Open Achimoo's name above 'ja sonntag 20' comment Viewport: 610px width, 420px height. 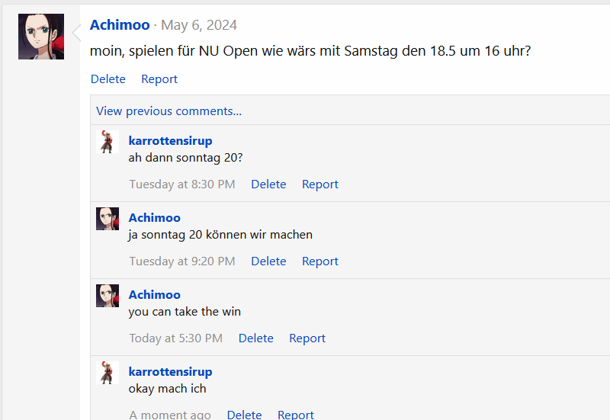tap(155, 218)
